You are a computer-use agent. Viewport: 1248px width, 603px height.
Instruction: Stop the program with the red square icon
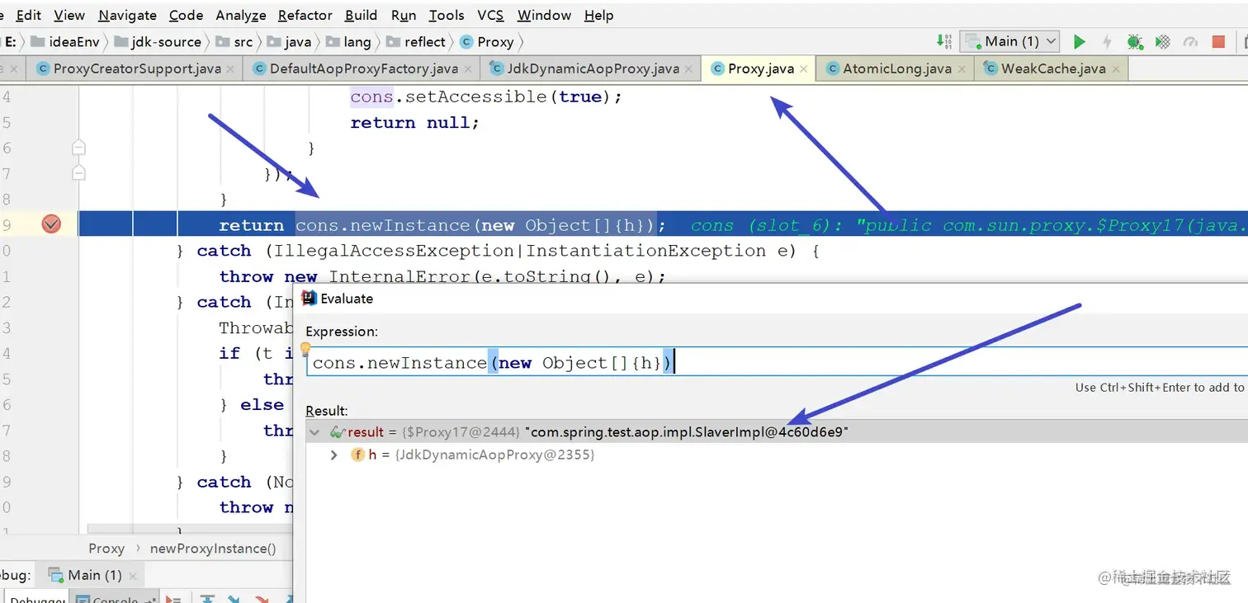(1218, 41)
